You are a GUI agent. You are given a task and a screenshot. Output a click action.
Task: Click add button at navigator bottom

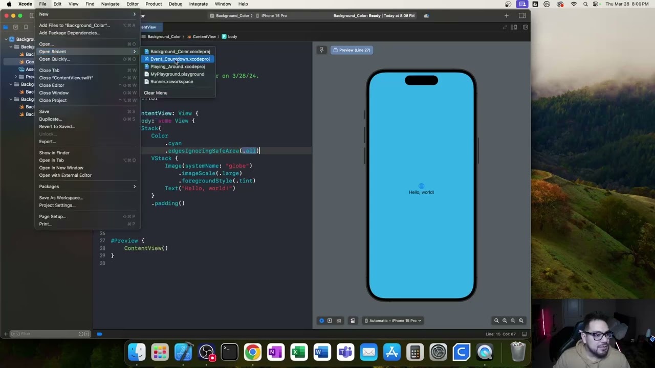(6, 334)
